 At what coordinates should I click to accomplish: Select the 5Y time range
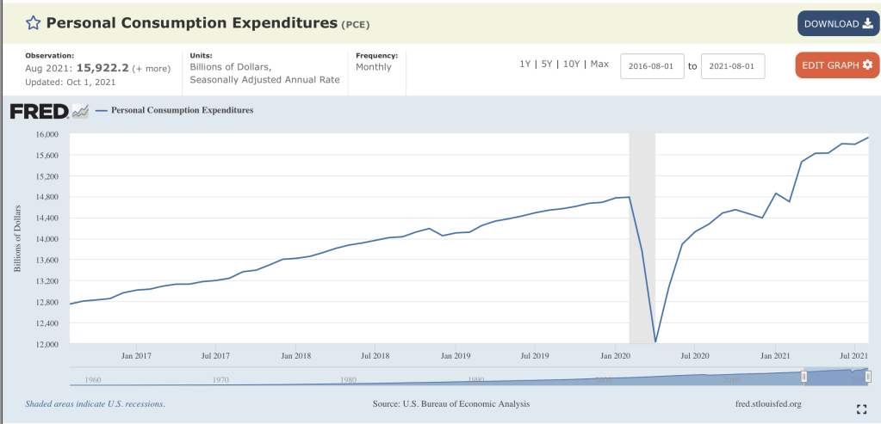tap(547, 65)
